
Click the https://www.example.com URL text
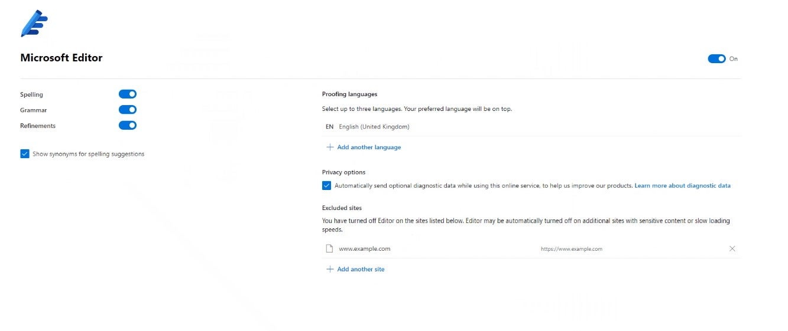[571, 249]
